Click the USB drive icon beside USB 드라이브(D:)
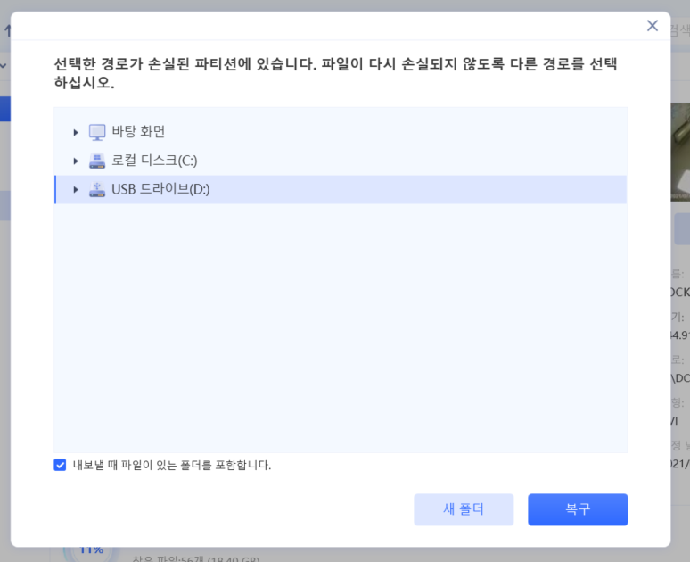 click(97, 189)
